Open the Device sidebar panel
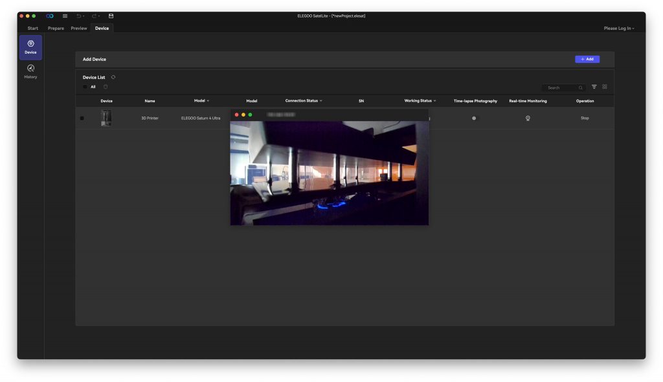This screenshot has width=663, height=382. [x=30, y=47]
